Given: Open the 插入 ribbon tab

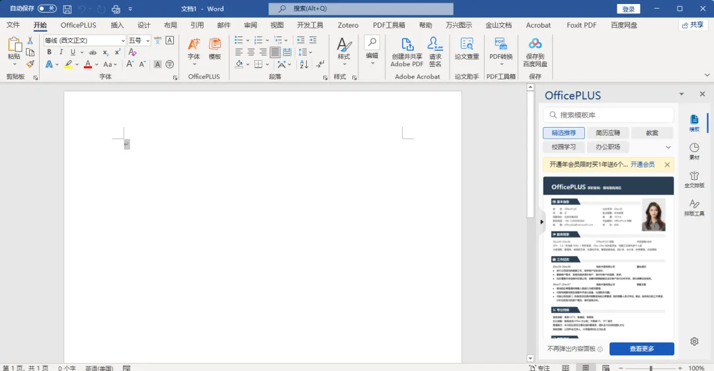Looking at the screenshot, I should click(117, 25).
